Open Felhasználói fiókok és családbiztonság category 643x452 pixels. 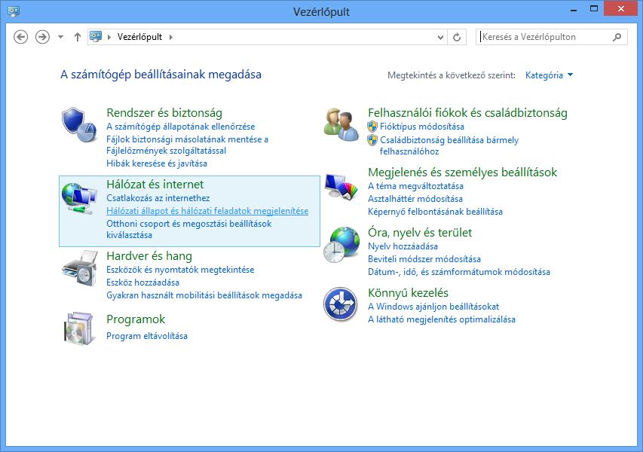pyautogui.click(x=467, y=113)
